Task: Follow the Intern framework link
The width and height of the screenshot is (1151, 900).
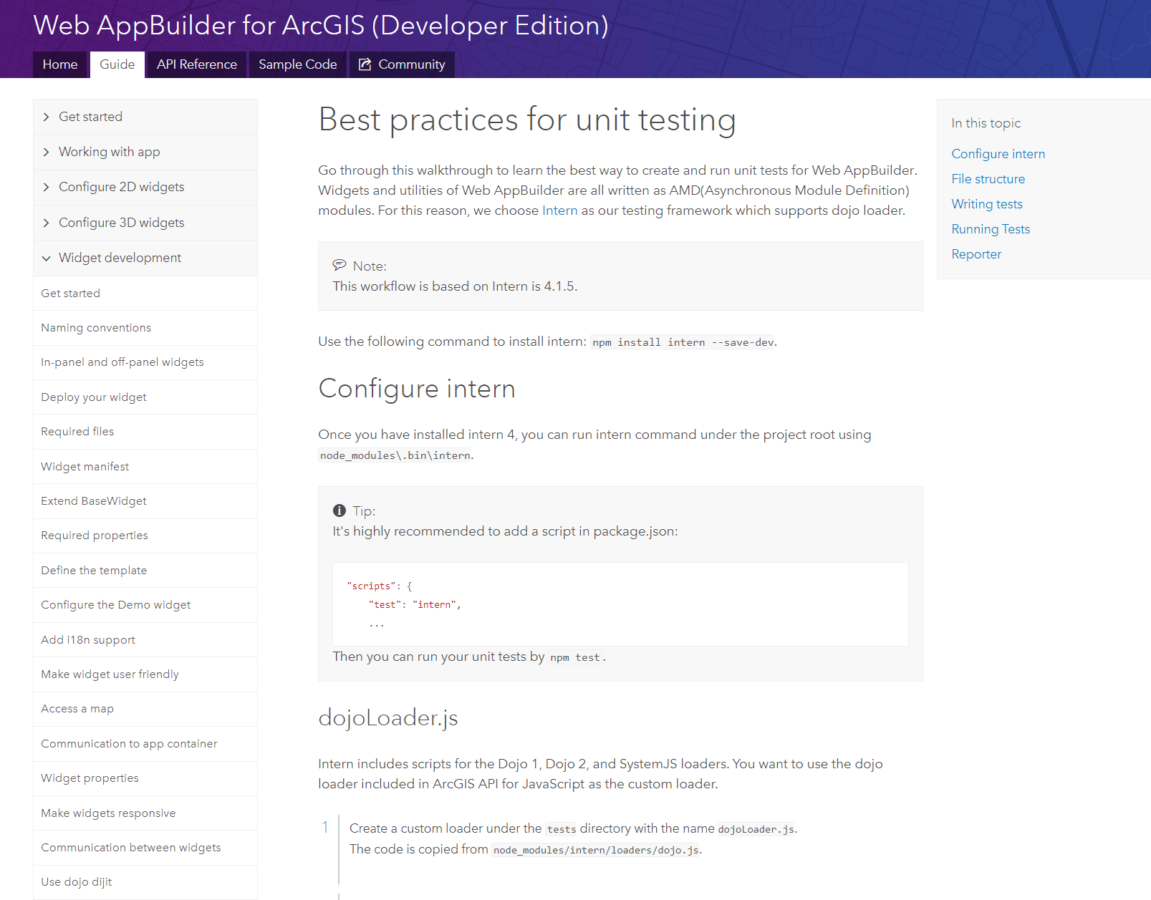Action: coord(559,211)
